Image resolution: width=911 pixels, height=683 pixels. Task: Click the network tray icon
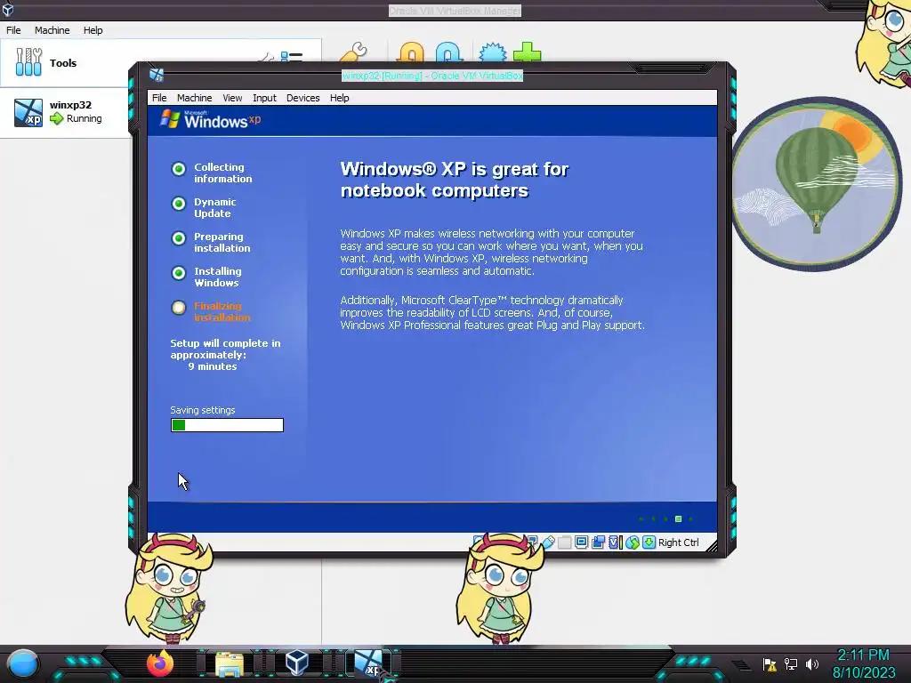pyautogui.click(x=791, y=663)
